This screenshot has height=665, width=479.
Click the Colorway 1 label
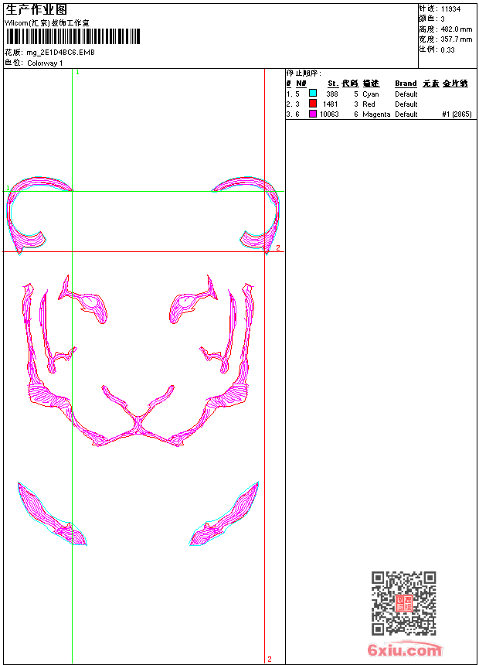[45, 63]
